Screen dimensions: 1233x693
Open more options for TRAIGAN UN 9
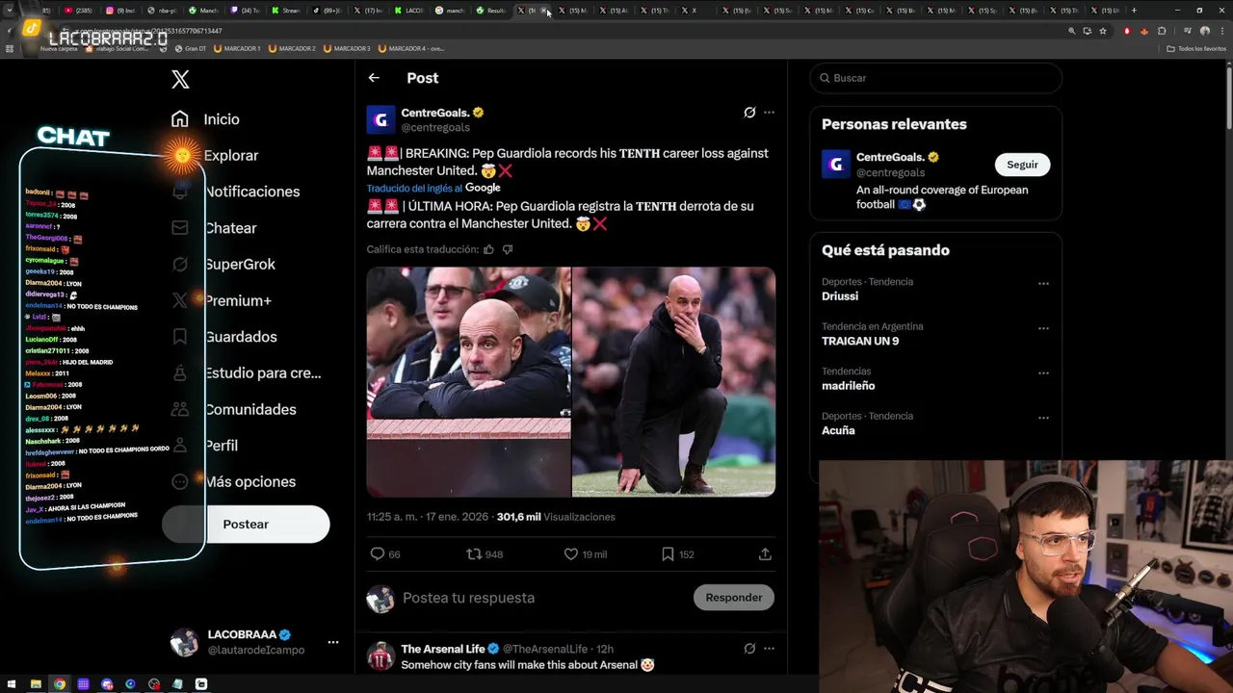coord(1043,328)
